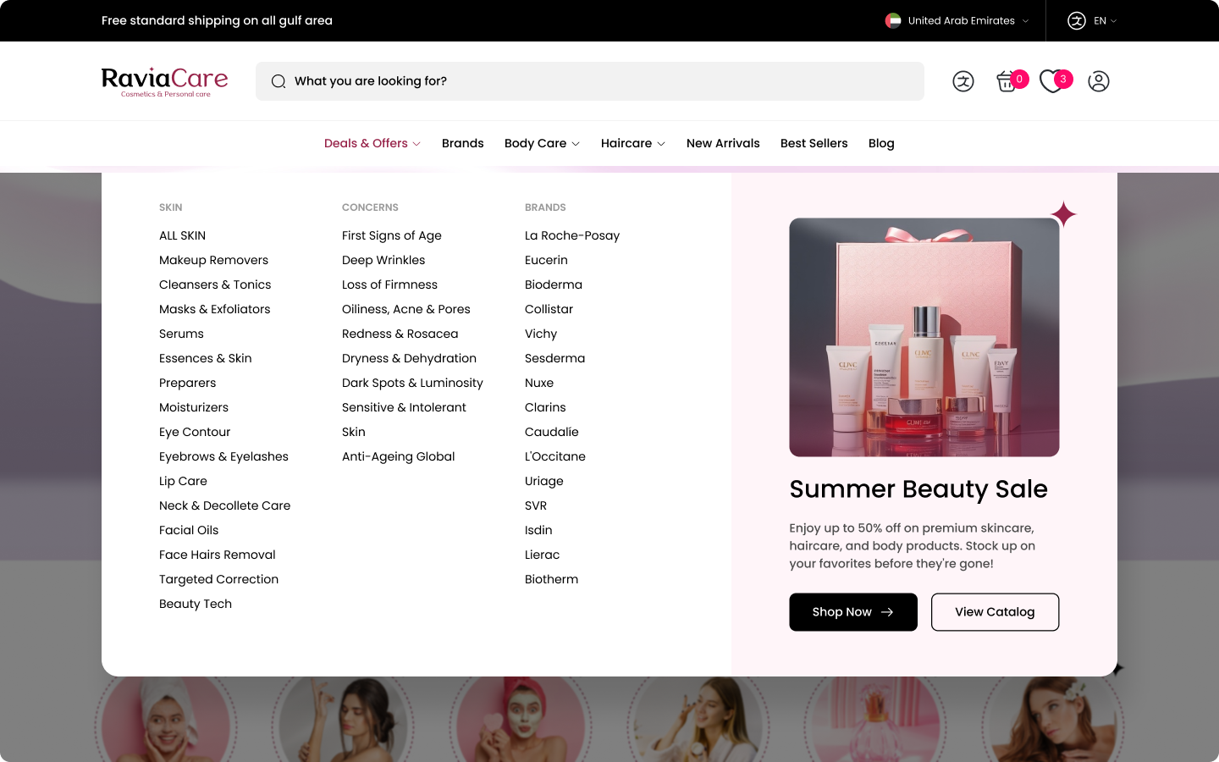Click the United Arab Emirates flag icon

click(893, 20)
